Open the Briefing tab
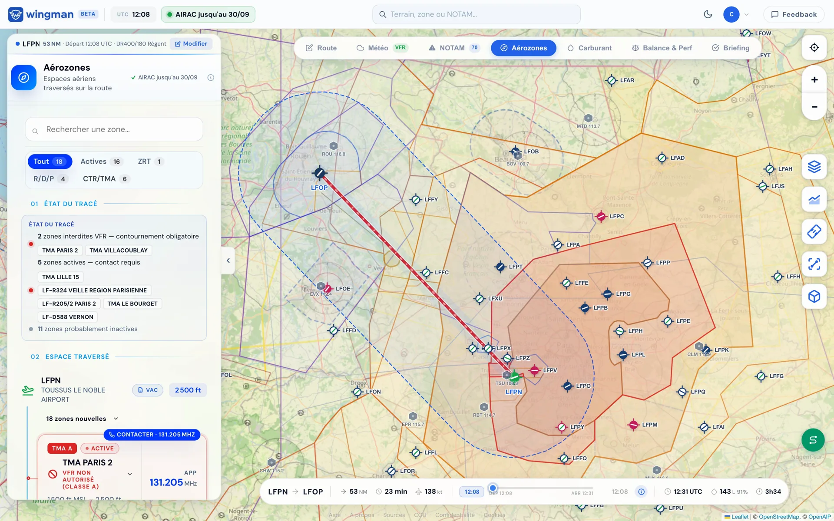834x521 pixels. 731,48
